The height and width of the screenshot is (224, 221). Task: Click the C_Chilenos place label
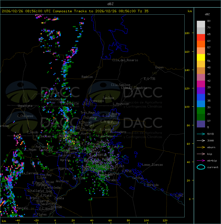pyautogui.click(x=25, y=116)
